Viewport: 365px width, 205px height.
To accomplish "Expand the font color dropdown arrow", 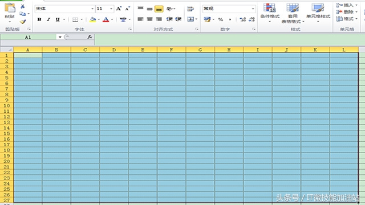I will pyautogui.click(x=112, y=19).
